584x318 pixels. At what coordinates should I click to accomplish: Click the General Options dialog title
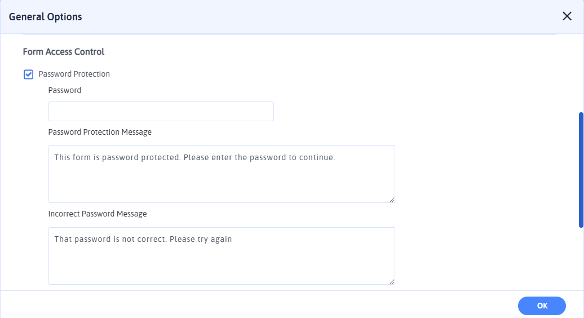click(46, 17)
